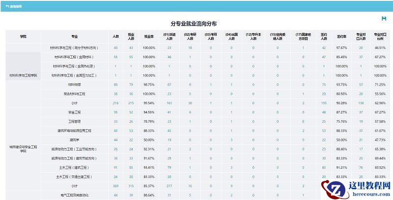The height and width of the screenshot is (200, 393).
Task: Open 签约人数 42 in 高分子材料方向 row
Action: pyautogui.click(x=324, y=48)
